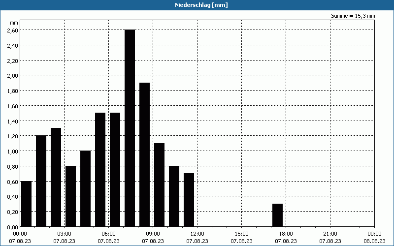Select the 1,00 y-axis label
This screenshot has height=246, width=394.
(13, 152)
